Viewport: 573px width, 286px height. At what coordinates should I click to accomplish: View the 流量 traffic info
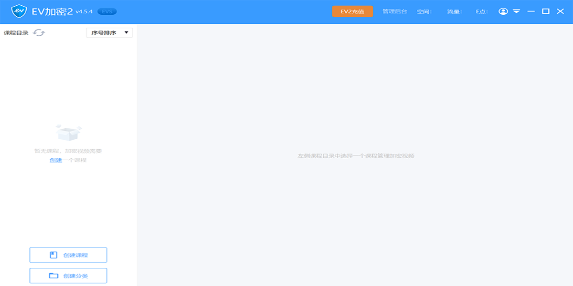[x=454, y=11]
